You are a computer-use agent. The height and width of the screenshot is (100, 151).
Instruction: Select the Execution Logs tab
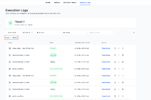click(85, 3)
